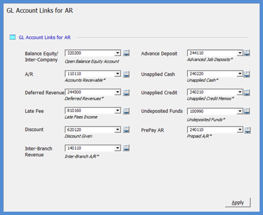The image size is (263, 215).
Task: Click lookup icon next to A/R account
Action: point(126,74)
